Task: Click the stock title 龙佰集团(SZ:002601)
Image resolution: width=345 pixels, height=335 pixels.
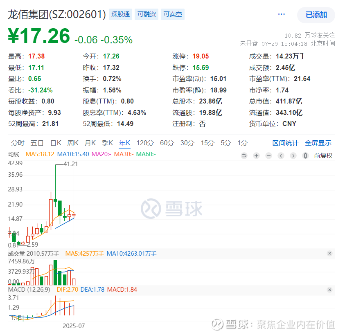Action: [x=57, y=14]
